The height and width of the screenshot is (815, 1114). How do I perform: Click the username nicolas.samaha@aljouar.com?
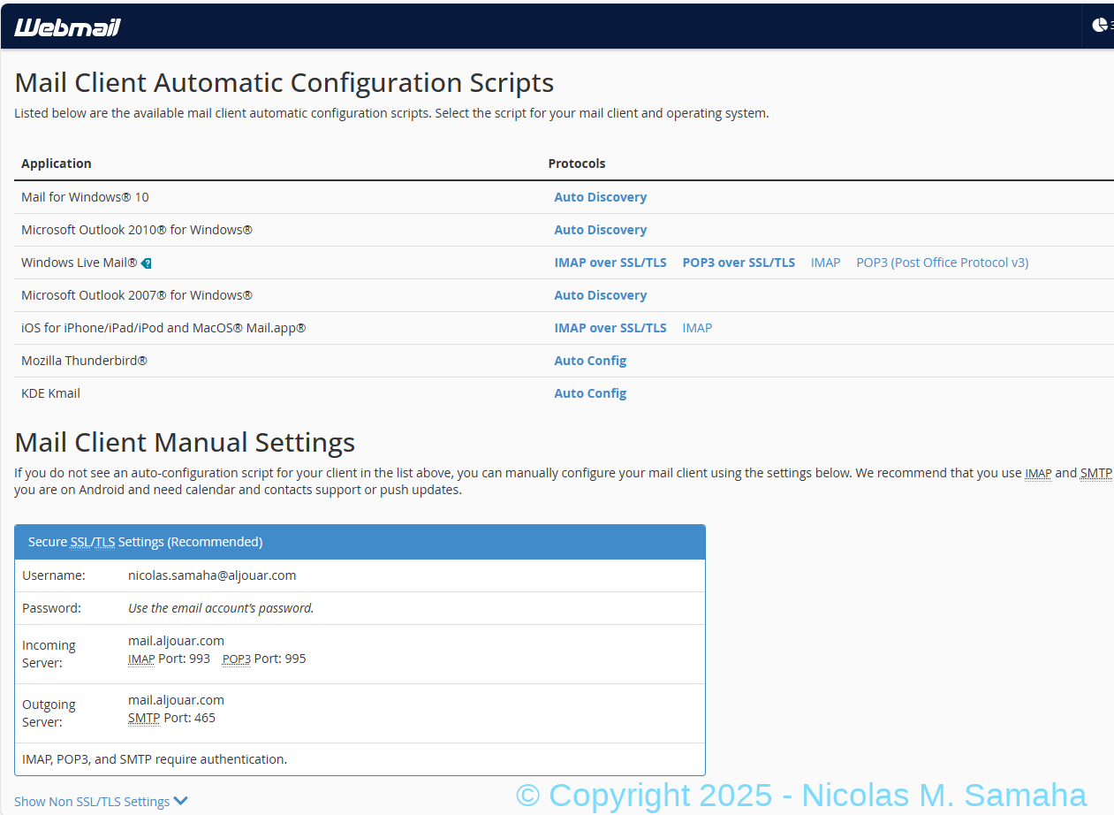(212, 575)
